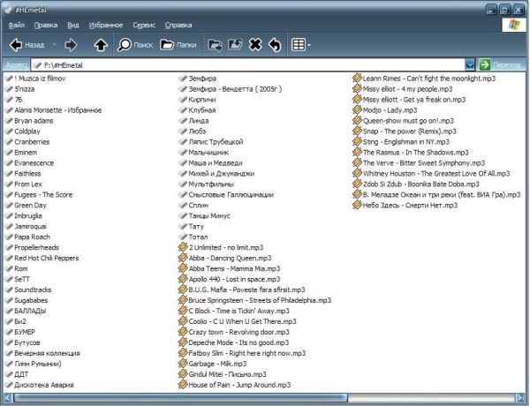
Task: Click the Copy To folder icon
Action: 235,45
